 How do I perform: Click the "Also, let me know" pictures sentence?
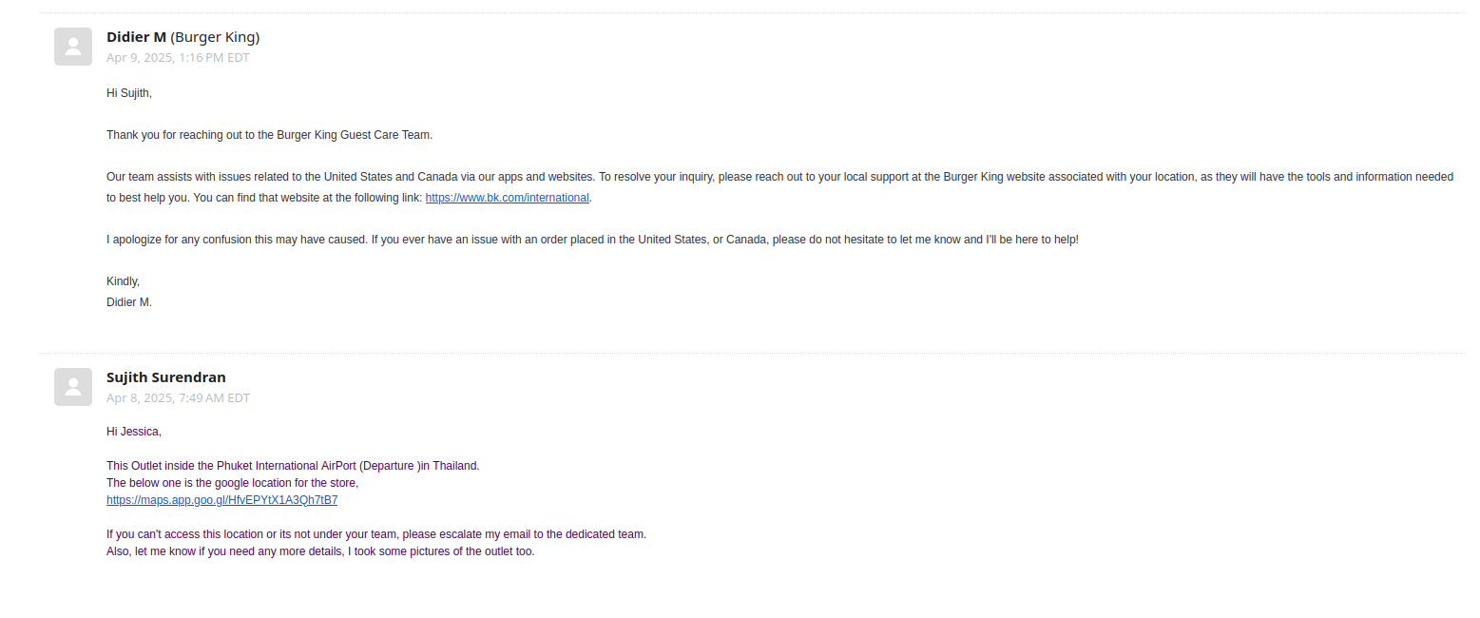(320, 551)
